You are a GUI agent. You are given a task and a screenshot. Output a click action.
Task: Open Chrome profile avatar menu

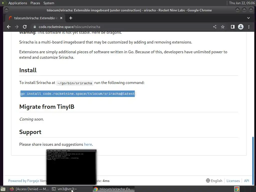(x=241, y=27)
